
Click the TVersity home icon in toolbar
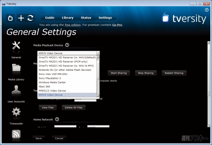click(x=10, y=18)
